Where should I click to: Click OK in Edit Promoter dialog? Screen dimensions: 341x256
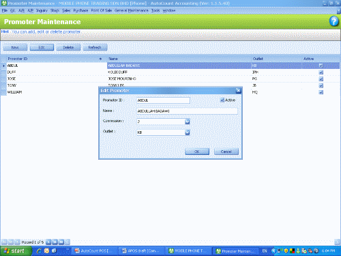[x=197, y=152]
